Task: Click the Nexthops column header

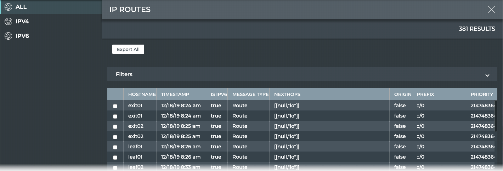Action: (x=287, y=94)
